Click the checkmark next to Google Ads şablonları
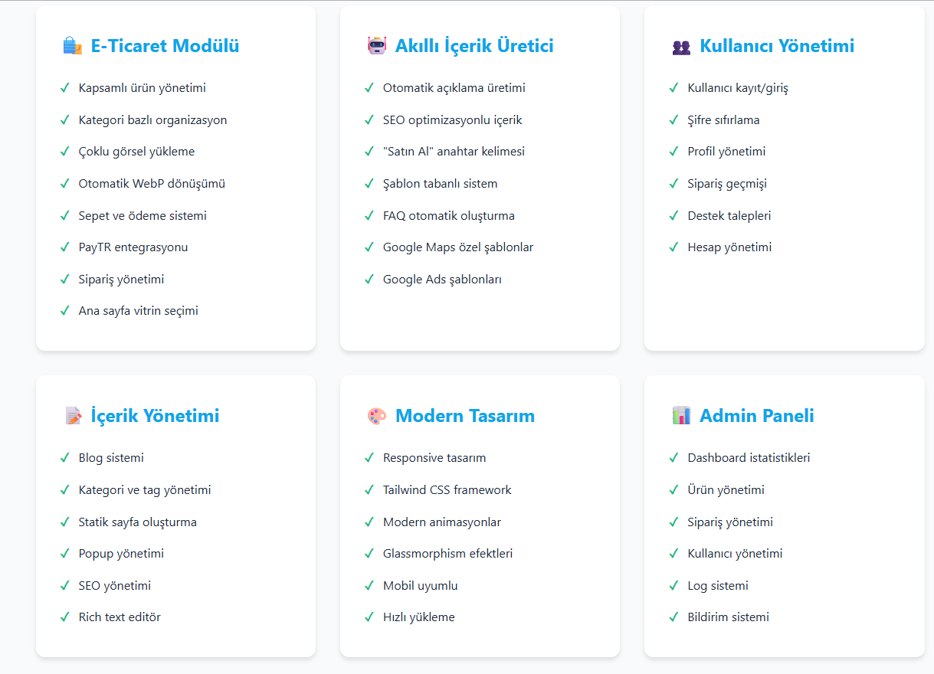The width and height of the screenshot is (934, 674). pos(369,280)
